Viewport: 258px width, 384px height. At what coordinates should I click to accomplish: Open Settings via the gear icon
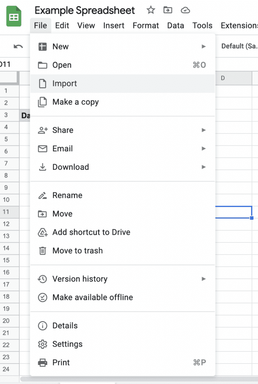(43, 344)
